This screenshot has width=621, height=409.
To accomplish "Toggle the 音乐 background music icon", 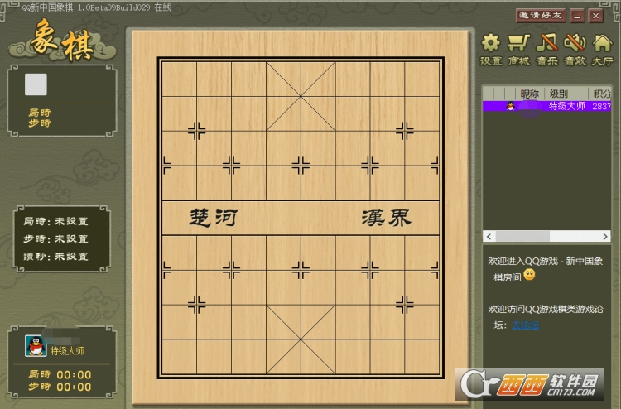I will click(546, 47).
